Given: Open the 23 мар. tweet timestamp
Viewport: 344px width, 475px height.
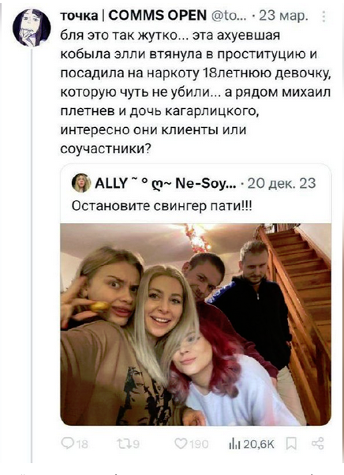Looking at the screenshot, I should click(283, 16).
